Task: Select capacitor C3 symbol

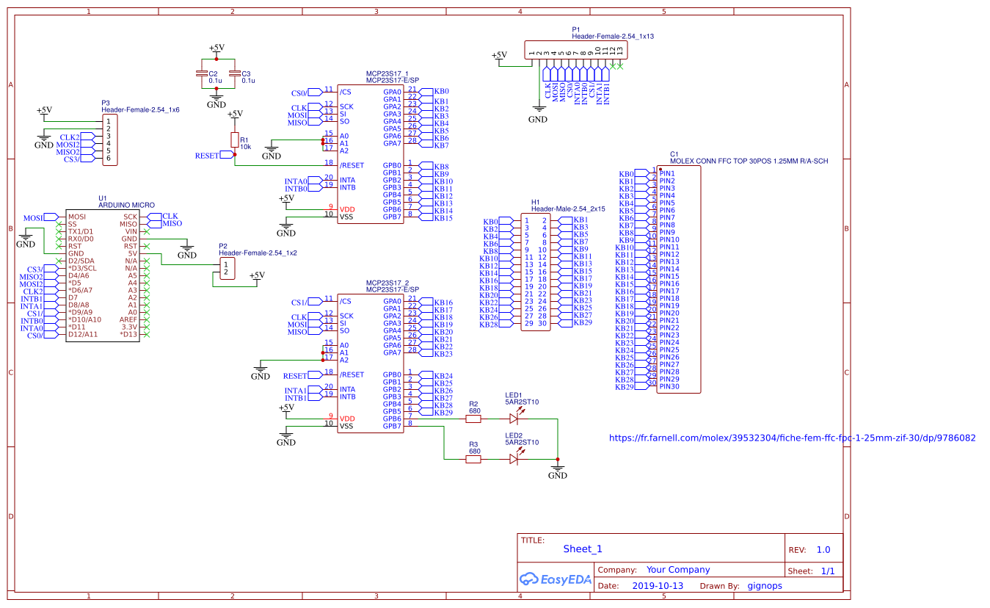Action: pos(234,73)
